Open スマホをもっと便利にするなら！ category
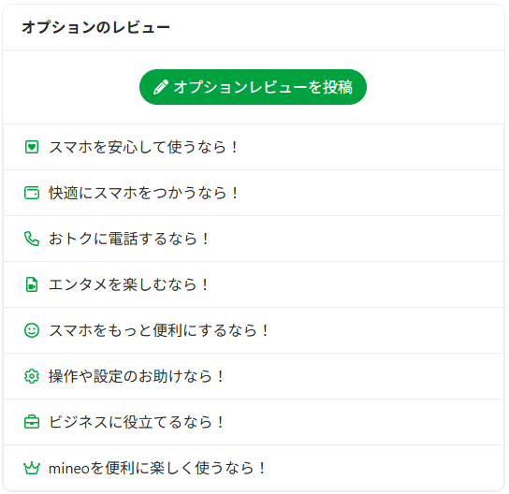The image size is (509, 494). point(254,330)
